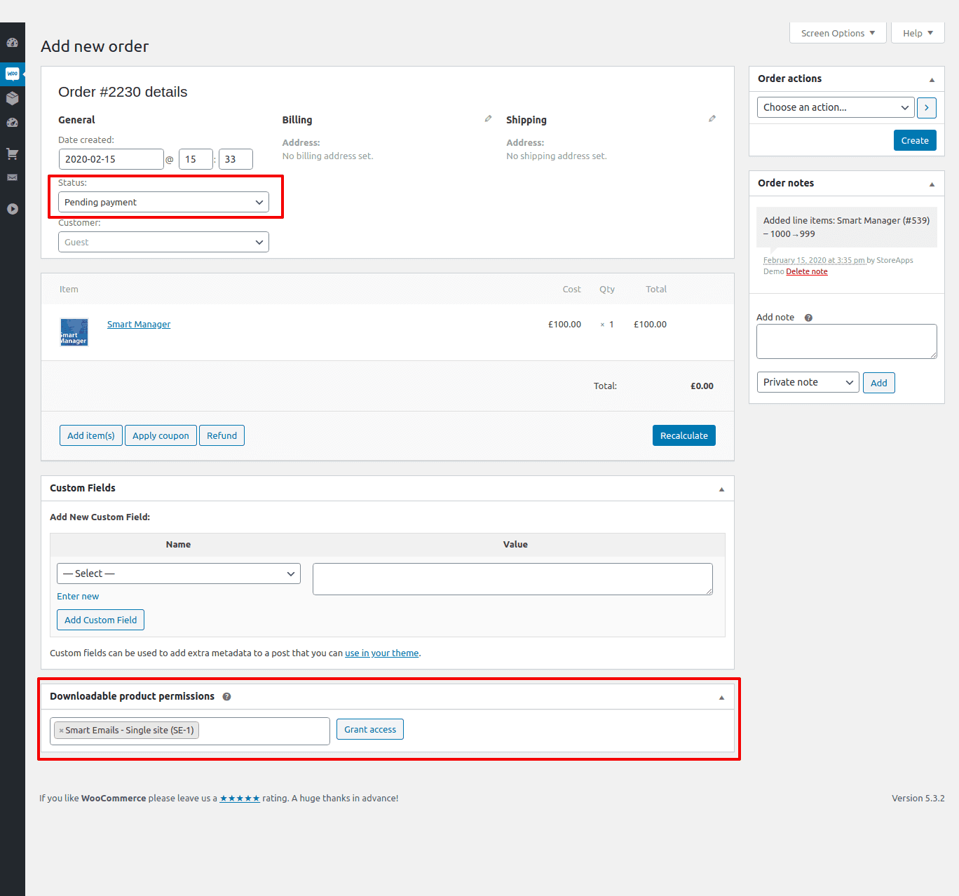This screenshot has height=896, width=959.
Task: Click the envelope mail icon in sidebar
Action: pyautogui.click(x=12, y=177)
